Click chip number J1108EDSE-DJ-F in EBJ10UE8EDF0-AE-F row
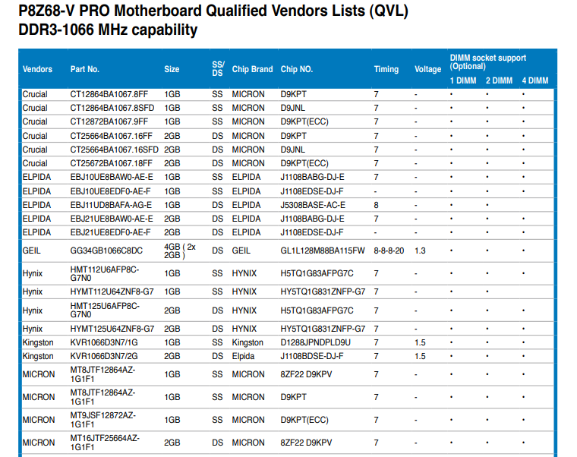The width and height of the screenshot is (577, 457). [312, 191]
